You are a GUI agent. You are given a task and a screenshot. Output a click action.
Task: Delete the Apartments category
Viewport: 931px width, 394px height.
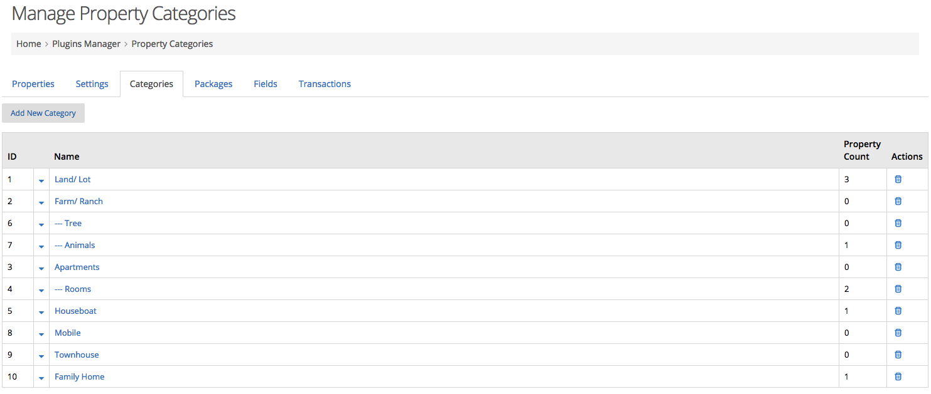[x=898, y=267]
